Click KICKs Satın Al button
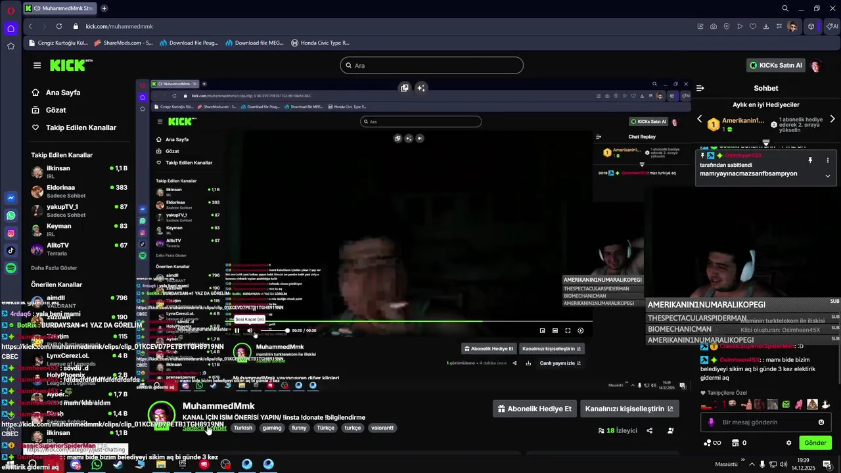The image size is (841, 473). pos(777,66)
